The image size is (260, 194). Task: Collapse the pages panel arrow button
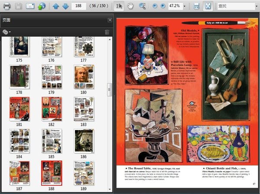coord(110,20)
